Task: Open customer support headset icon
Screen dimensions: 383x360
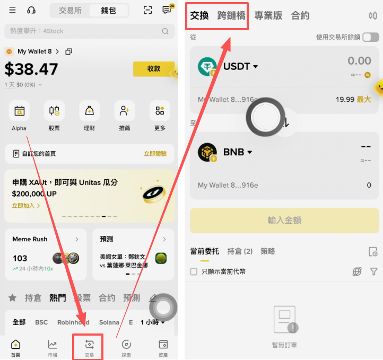Action: tap(31, 10)
